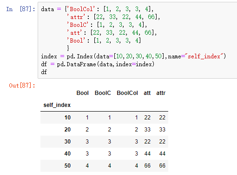Viewport: 237px width, 175px height.
Task: Click the BoolCol column header in output
Action: 127,93
